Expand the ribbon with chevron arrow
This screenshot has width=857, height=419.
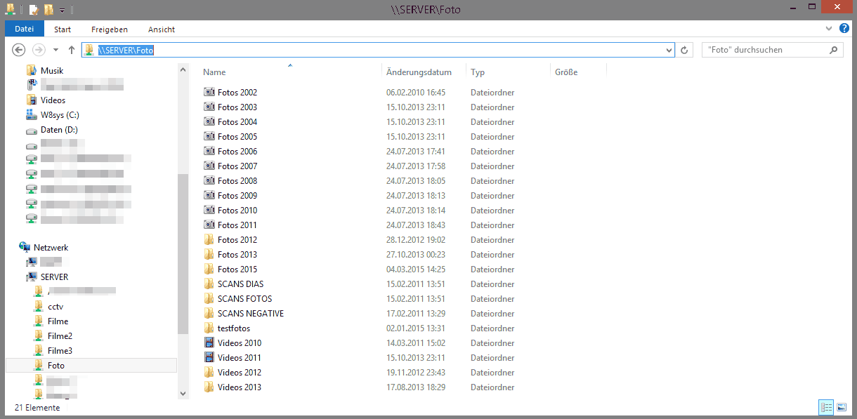pos(830,29)
